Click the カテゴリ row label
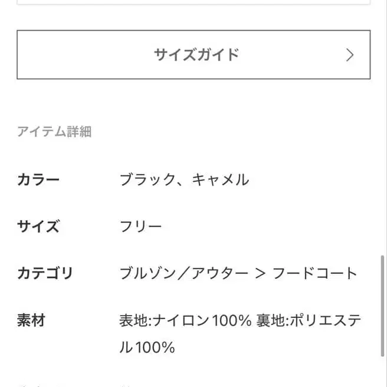Viewport: 387px width, 387px height. (45, 274)
